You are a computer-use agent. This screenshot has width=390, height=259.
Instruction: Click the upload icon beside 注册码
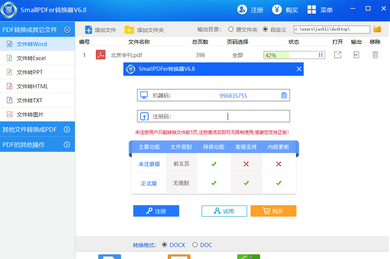click(144, 116)
